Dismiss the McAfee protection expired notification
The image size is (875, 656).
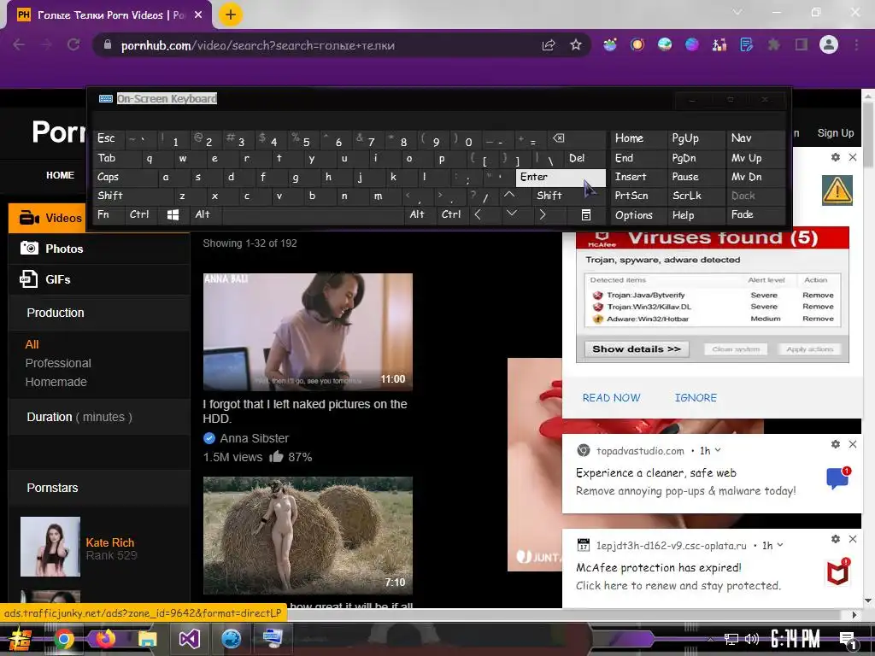click(853, 539)
